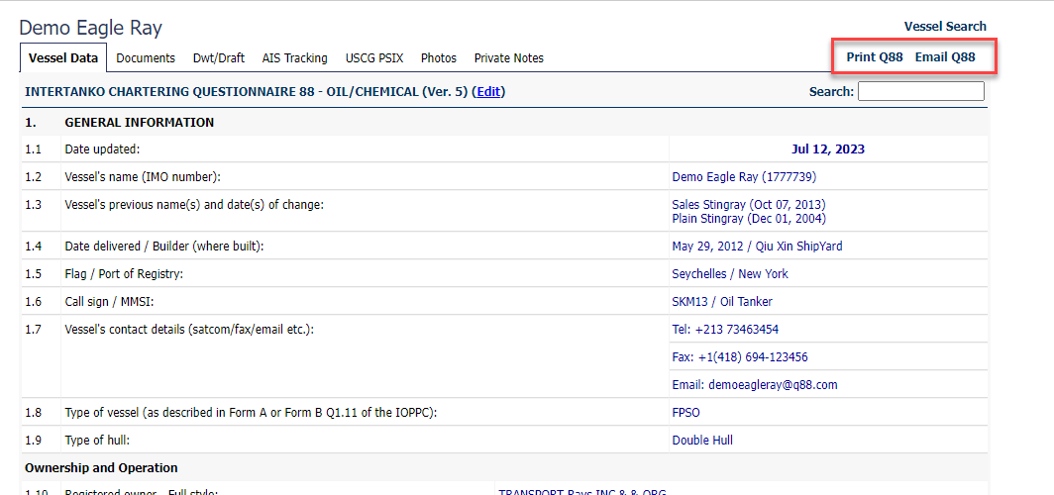Image resolution: width=1054 pixels, height=495 pixels.
Task: Click 'Vessel's name (IMO number):' label
Action: pos(143,177)
